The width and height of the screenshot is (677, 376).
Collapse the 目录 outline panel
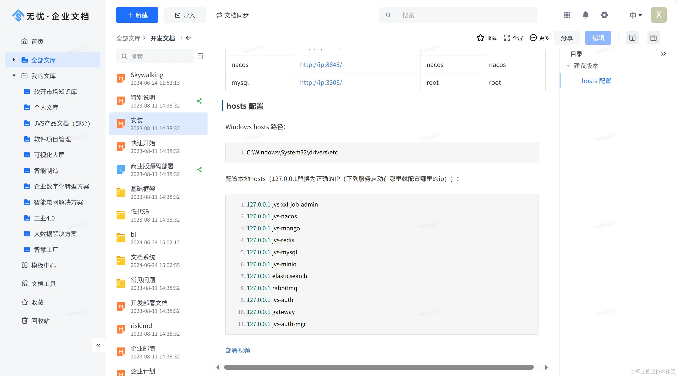tap(663, 54)
